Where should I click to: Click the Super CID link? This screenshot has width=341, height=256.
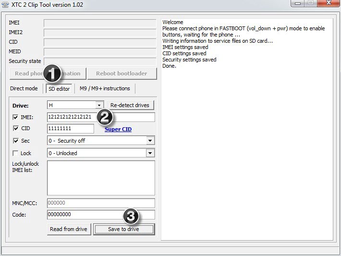[118, 129]
